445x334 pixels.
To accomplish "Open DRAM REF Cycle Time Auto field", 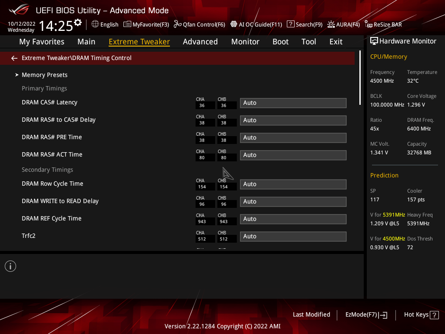I will (x=293, y=219).
